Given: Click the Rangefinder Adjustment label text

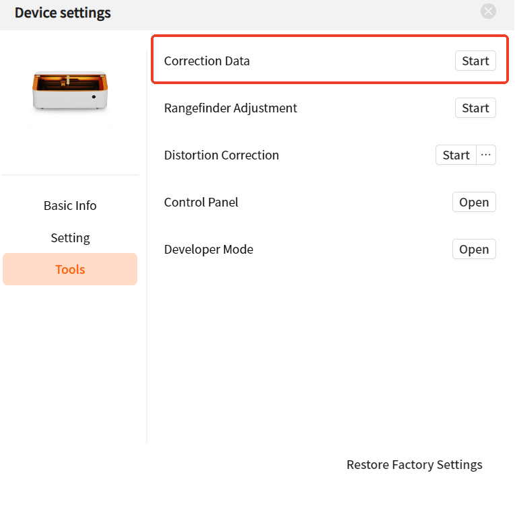Looking at the screenshot, I should pyautogui.click(x=230, y=108).
